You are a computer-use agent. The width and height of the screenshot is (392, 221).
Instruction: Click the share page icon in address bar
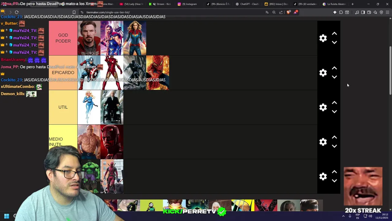coord(281,12)
